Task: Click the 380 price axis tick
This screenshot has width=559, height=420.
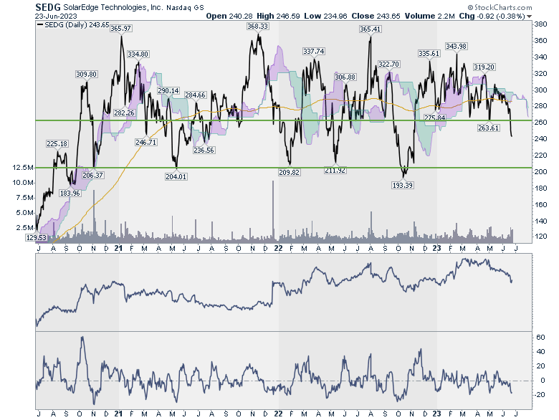Action: [540, 24]
